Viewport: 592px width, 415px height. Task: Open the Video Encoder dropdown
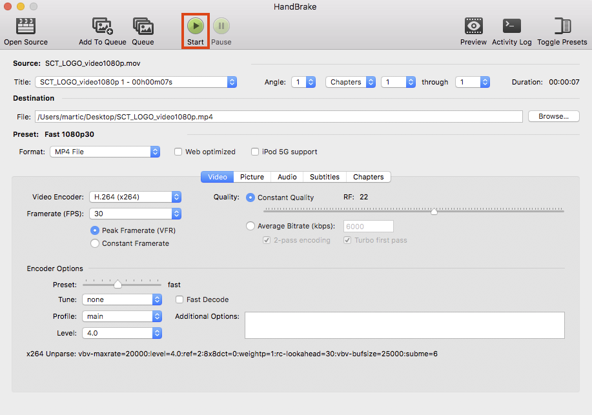(135, 197)
